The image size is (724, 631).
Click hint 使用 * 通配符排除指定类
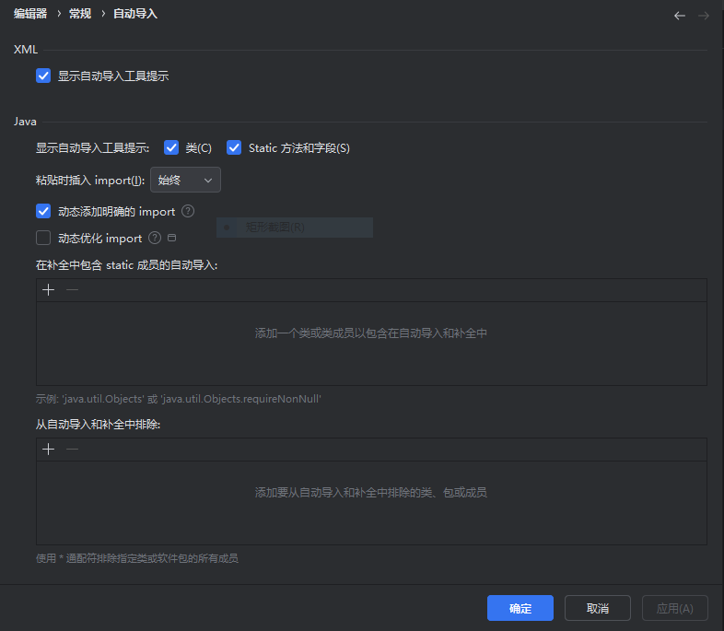pyautogui.click(x=136, y=558)
